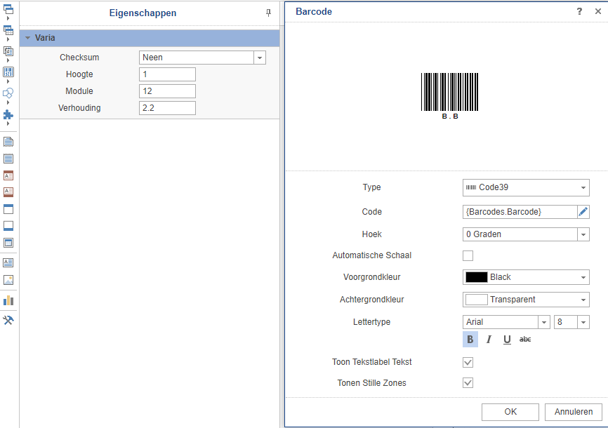The height and width of the screenshot is (428, 608).
Task: Pin the Eigenschappen panel
Action: [268, 13]
